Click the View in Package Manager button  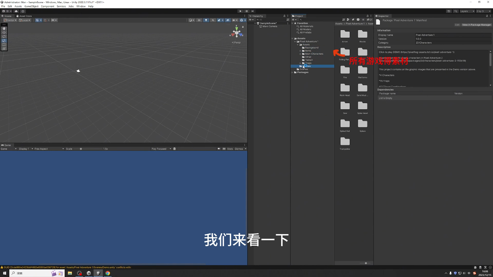(476, 25)
